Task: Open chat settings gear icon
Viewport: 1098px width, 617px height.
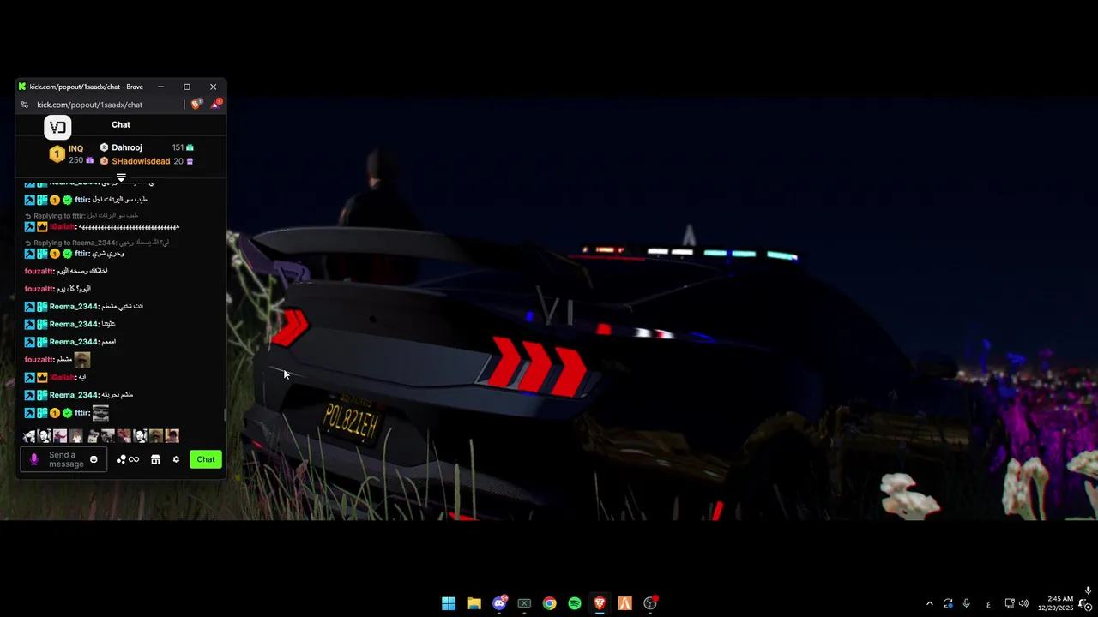Action: click(x=176, y=459)
